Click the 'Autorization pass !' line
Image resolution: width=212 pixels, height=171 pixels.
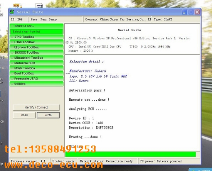click(x=87, y=90)
